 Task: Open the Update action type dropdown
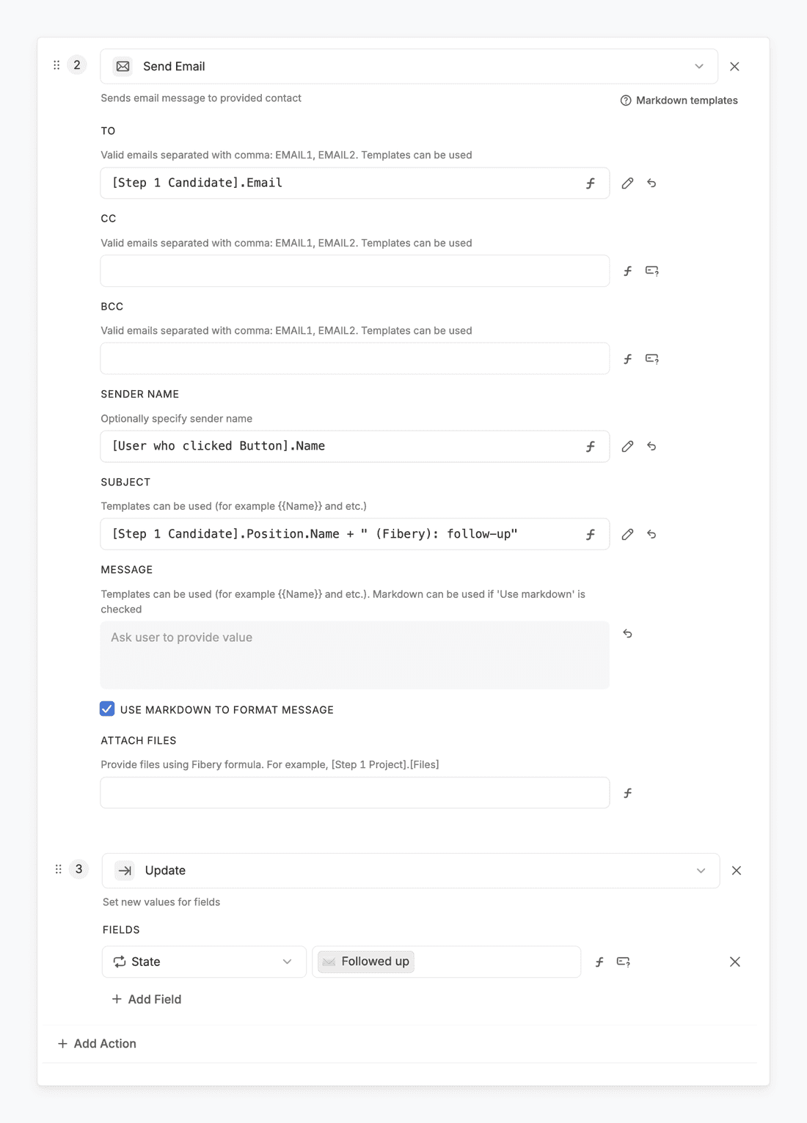click(x=701, y=871)
